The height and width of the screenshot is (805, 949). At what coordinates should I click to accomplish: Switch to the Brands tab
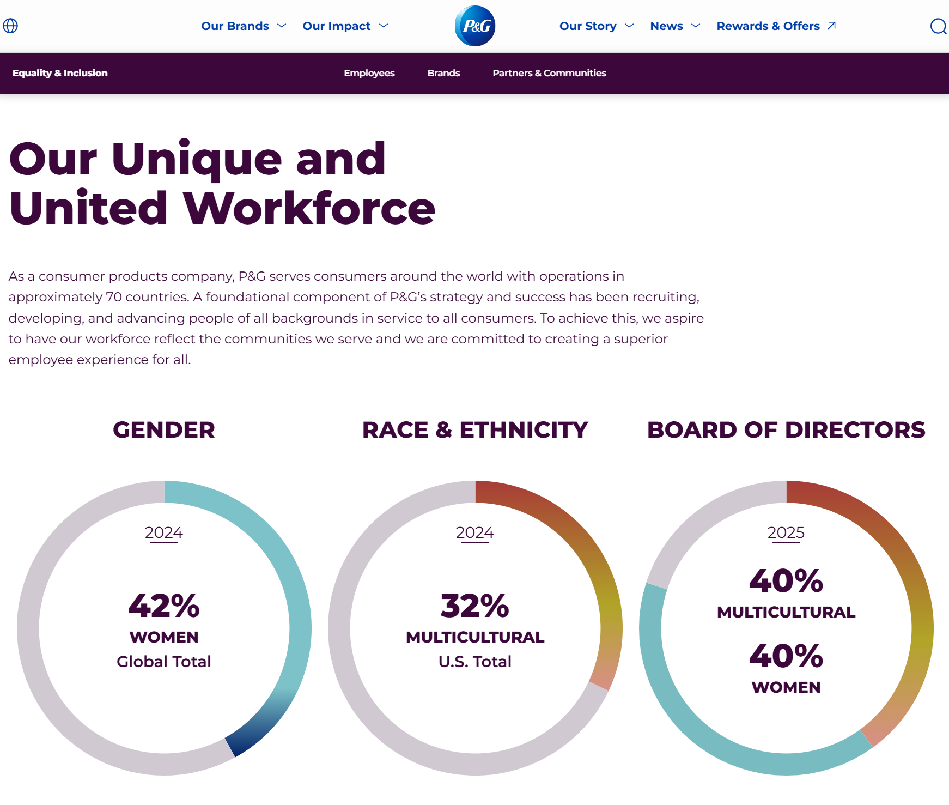click(443, 73)
